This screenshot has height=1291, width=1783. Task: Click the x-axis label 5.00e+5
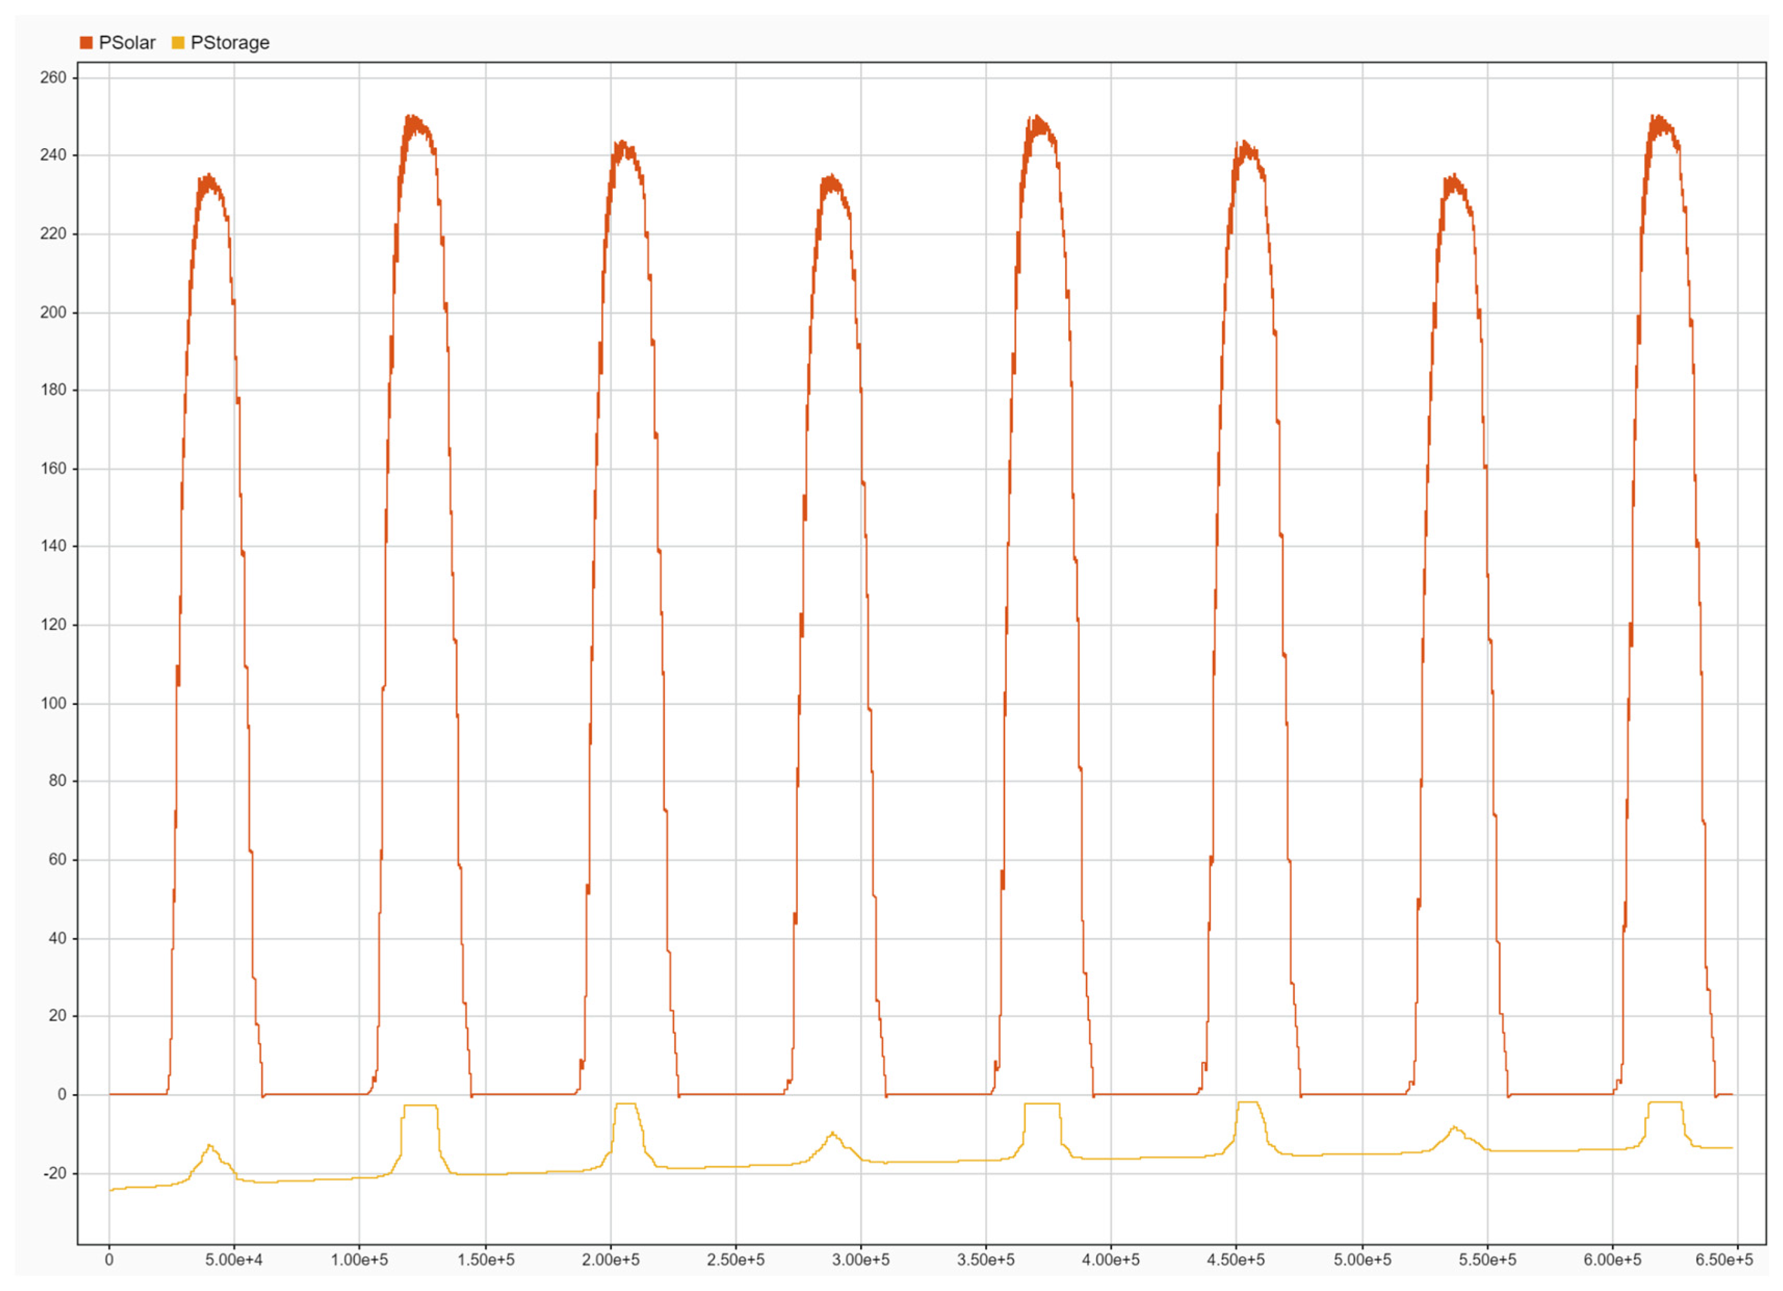pyautogui.click(x=1362, y=1259)
